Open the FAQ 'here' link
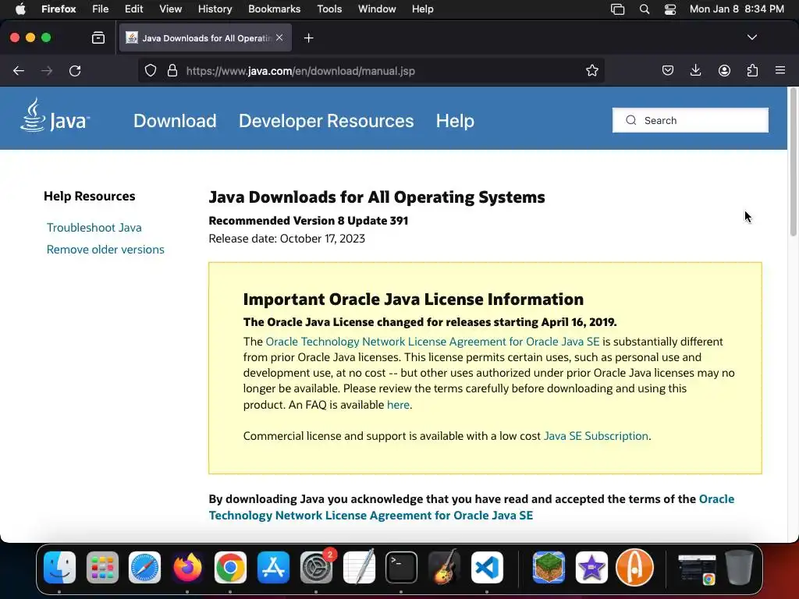 coord(398,405)
